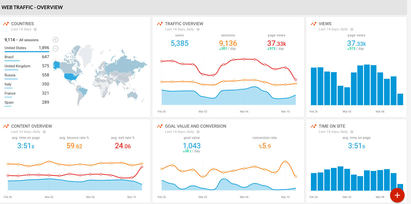The height and width of the screenshot is (204, 411).
Task: Click the small icon beside Views "Last 14 days, daily"
Action: pos(352,29)
